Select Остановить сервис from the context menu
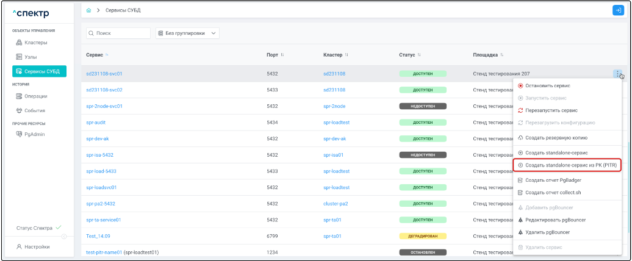 tap(547, 86)
